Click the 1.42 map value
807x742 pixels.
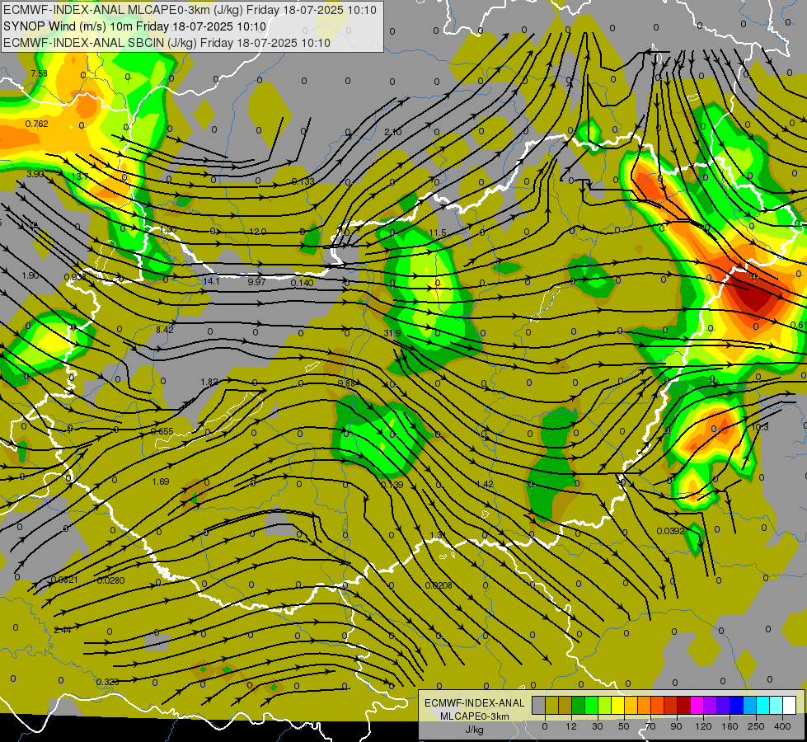click(x=485, y=484)
